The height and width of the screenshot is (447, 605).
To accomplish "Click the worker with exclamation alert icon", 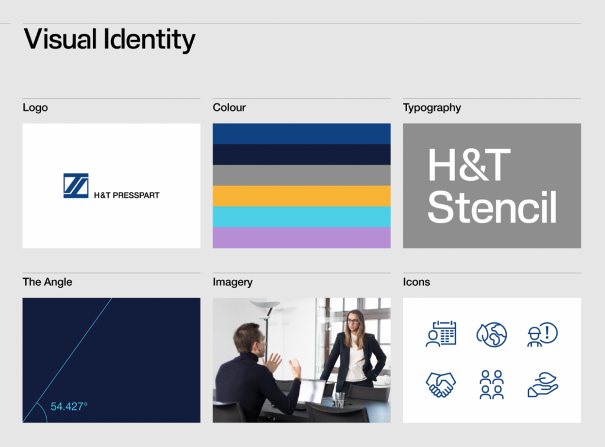I will tap(542, 334).
